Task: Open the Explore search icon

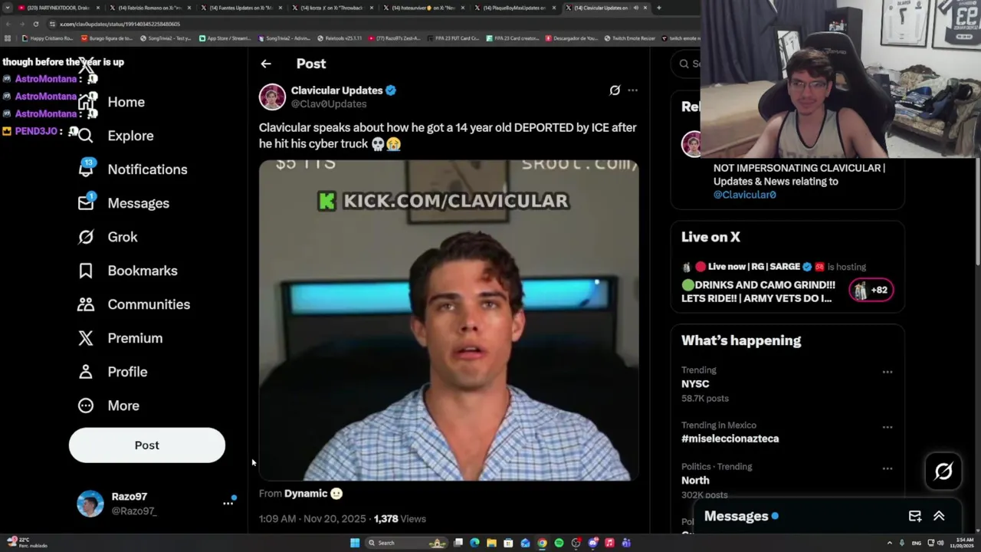Action: click(86, 136)
